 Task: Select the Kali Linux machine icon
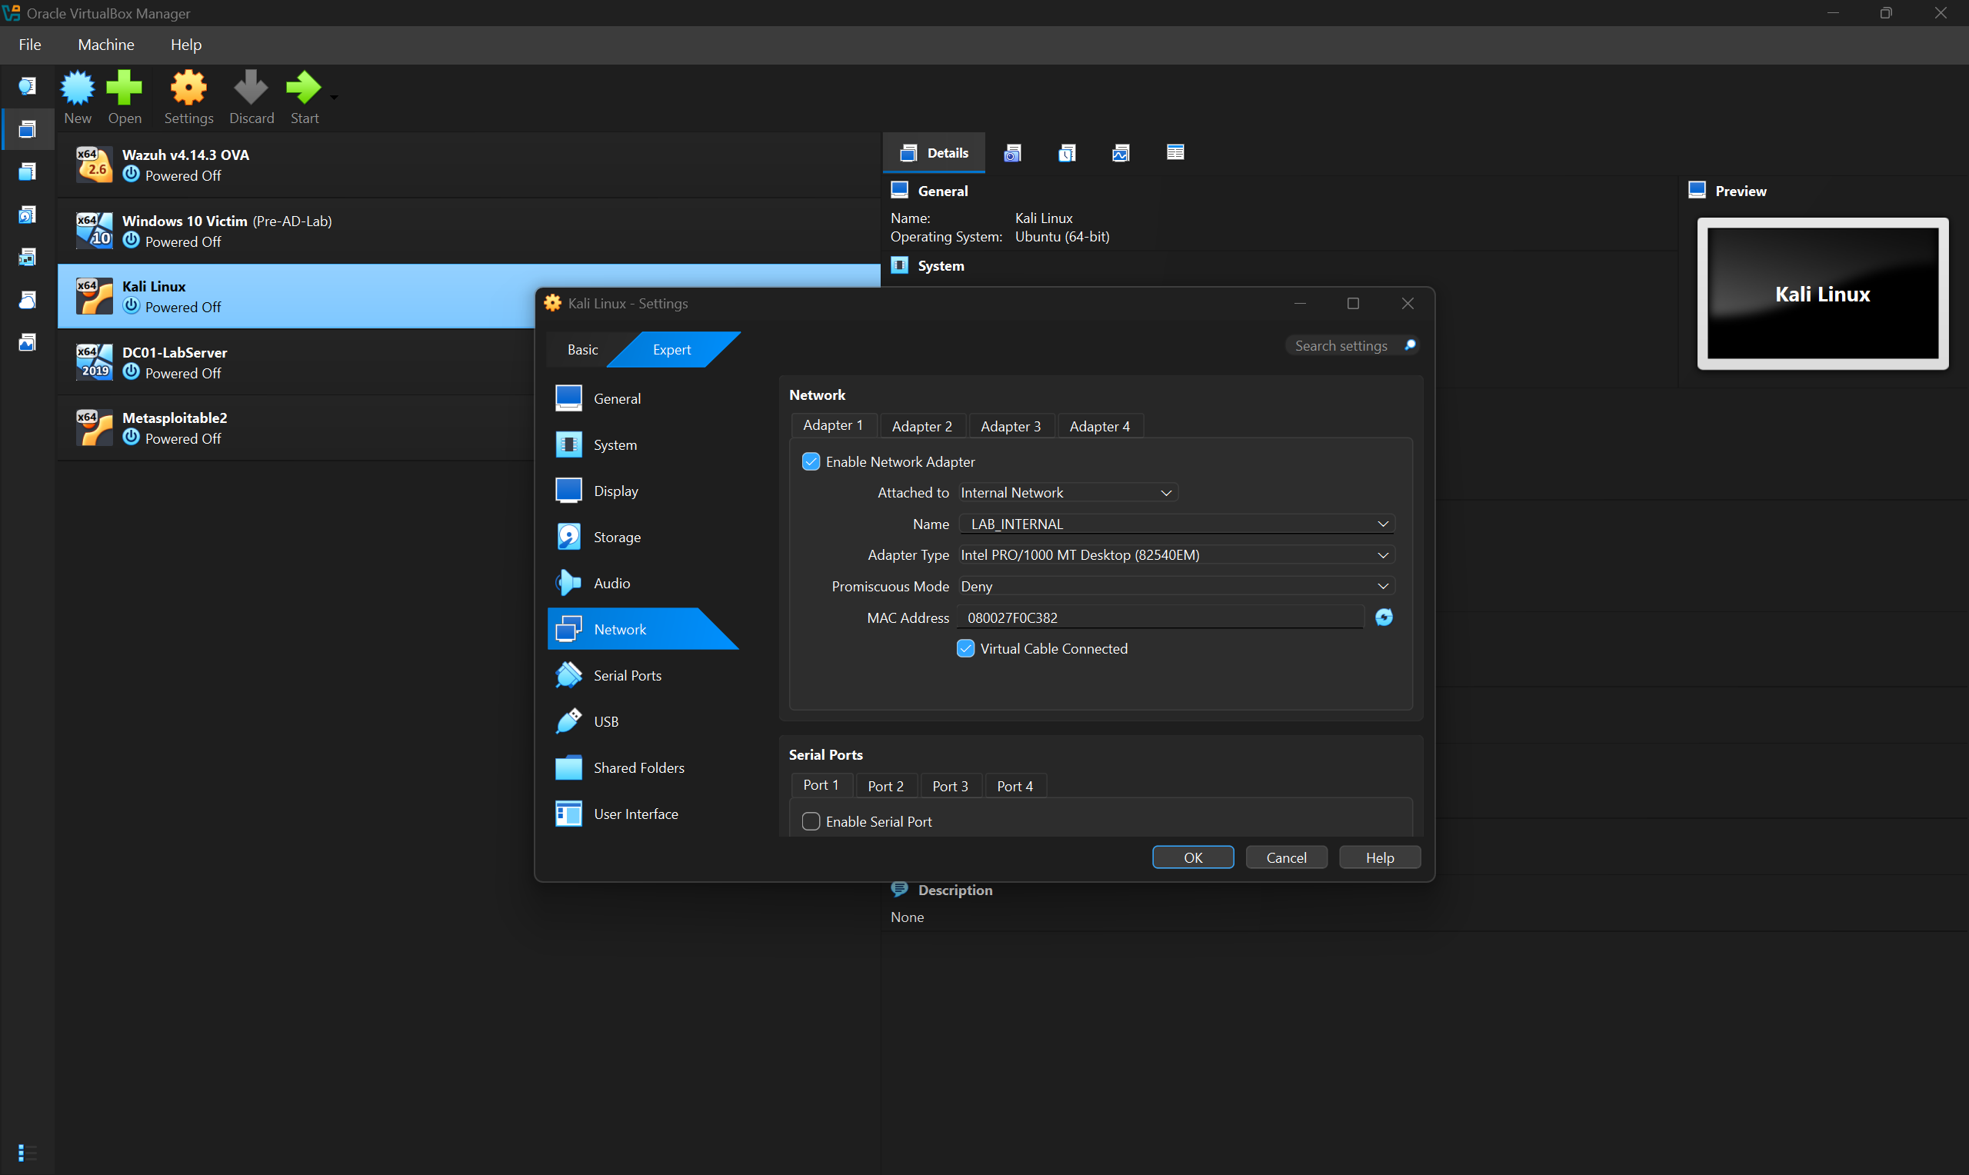click(94, 296)
